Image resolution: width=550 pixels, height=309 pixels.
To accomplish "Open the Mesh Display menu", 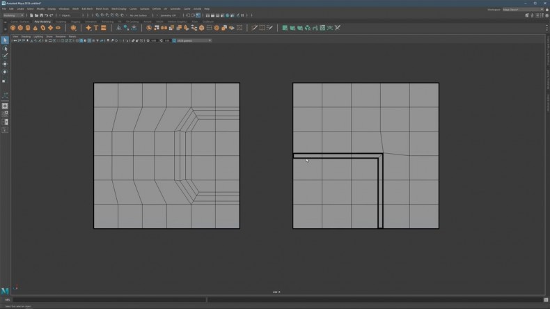I will (x=119, y=9).
